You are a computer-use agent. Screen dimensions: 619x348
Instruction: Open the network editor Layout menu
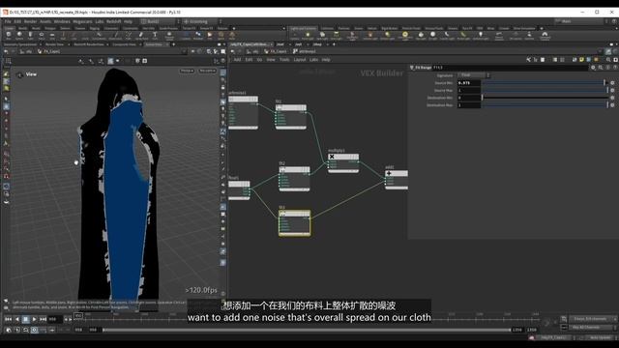coord(300,60)
